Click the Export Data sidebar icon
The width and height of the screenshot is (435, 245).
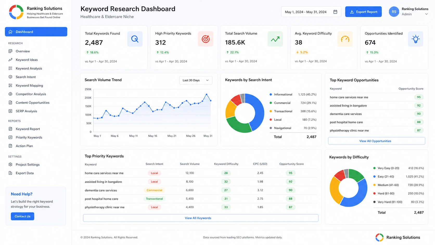pos(10,173)
